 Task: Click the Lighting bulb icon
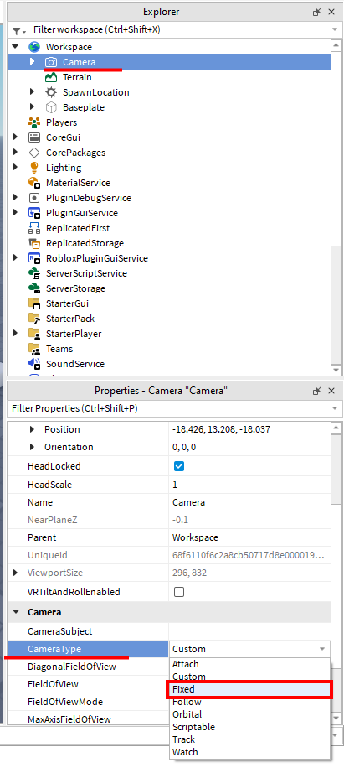coord(34,168)
